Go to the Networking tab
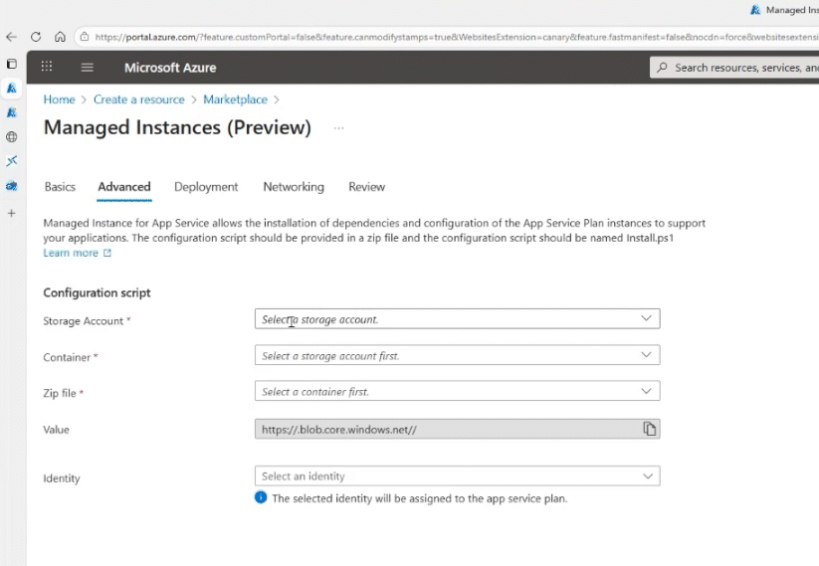Screen dimensions: 819x566 tap(294, 187)
